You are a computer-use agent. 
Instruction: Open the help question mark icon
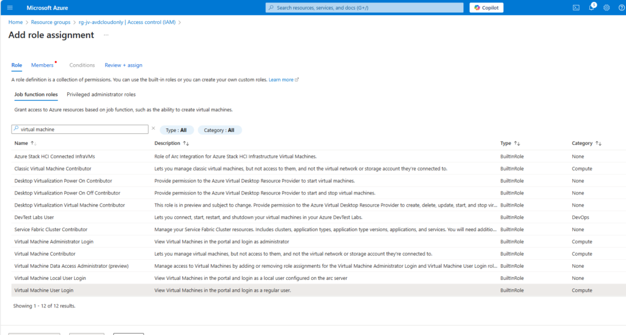tap(622, 7)
